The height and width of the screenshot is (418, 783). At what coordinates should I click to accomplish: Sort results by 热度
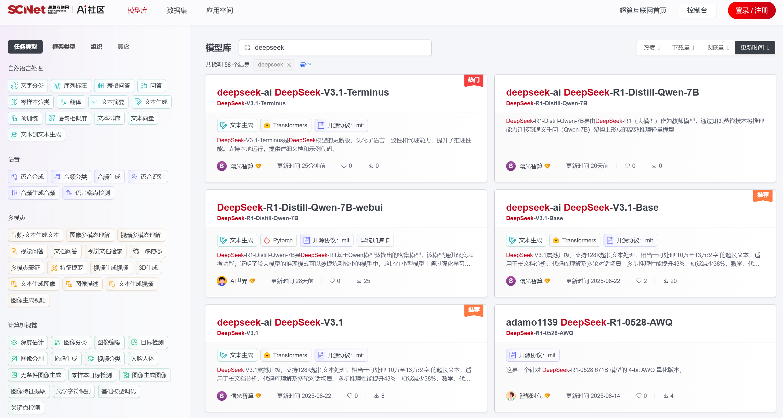(x=652, y=48)
